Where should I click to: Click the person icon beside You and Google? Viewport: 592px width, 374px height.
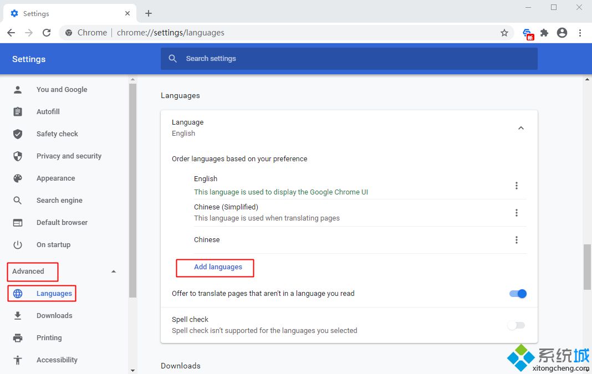click(18, 89)
